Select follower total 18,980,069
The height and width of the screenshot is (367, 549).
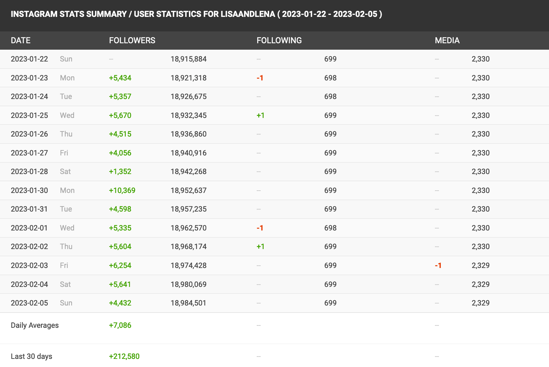(189, 285)
